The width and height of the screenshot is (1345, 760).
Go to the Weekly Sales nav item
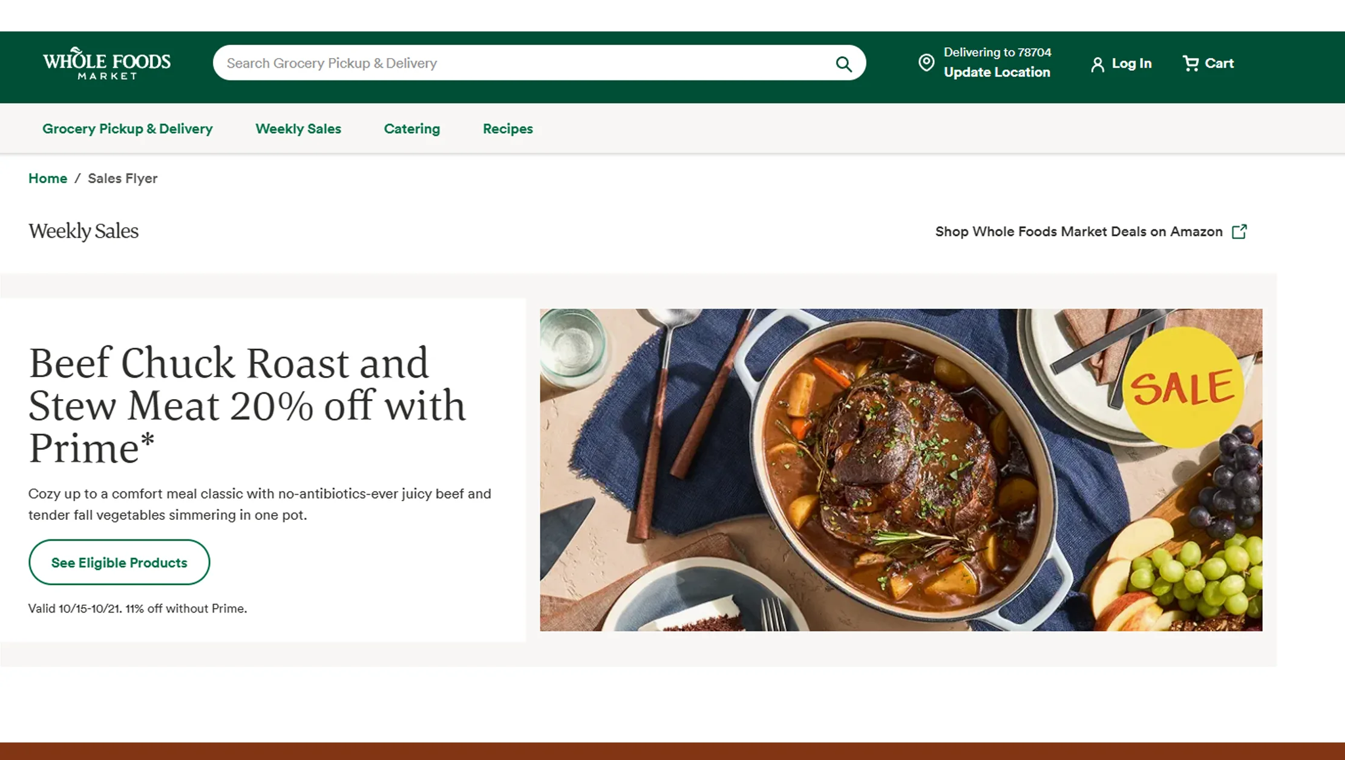[298, 129]
